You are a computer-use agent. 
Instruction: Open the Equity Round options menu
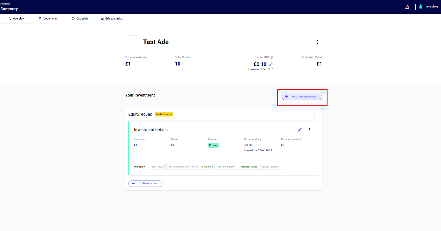[314, 116]
